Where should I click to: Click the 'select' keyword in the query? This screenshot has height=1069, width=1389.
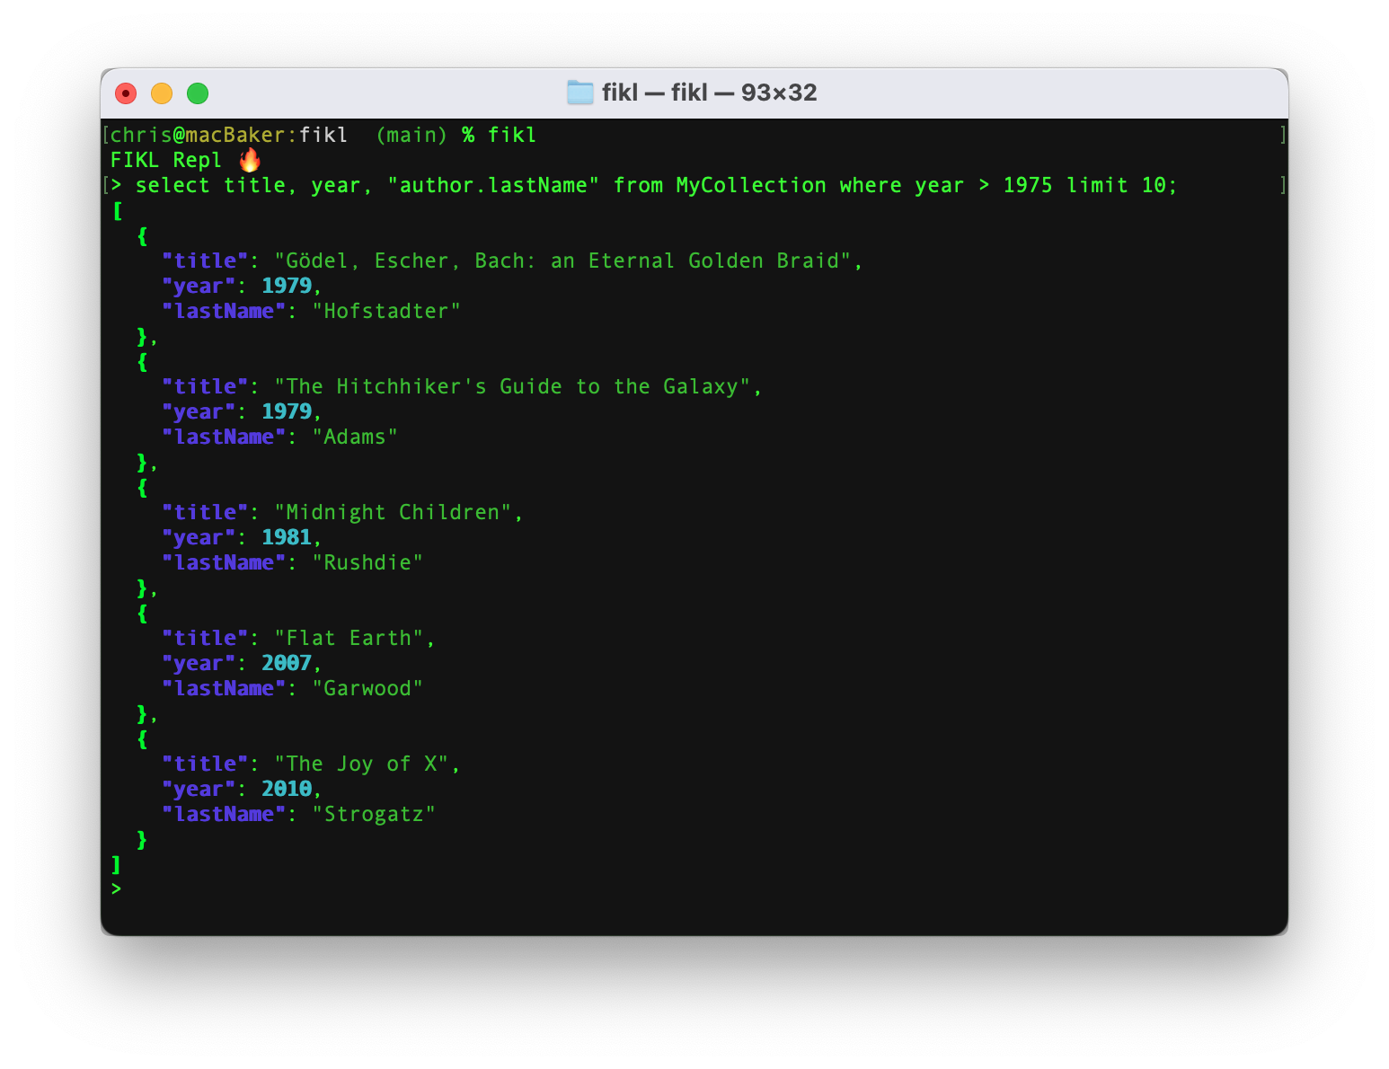pyautogui.click(x=173, y=185)
